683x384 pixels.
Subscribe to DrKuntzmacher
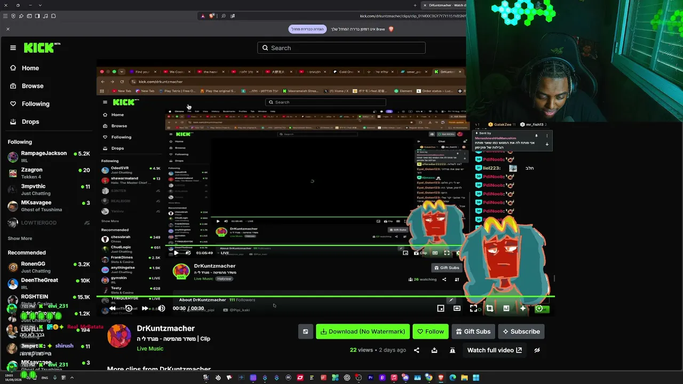521,332
